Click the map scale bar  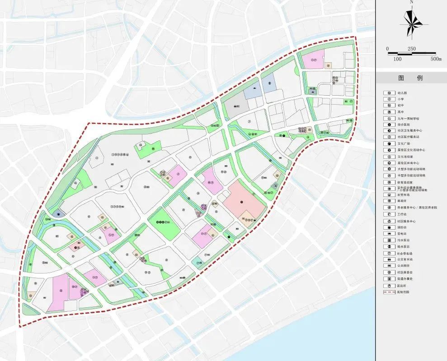pos(411,54)
